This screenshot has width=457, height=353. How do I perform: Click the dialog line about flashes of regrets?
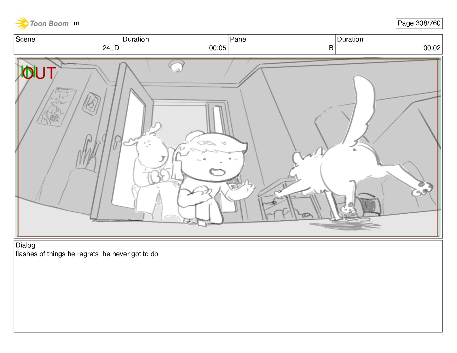click(x=87, y=254)
